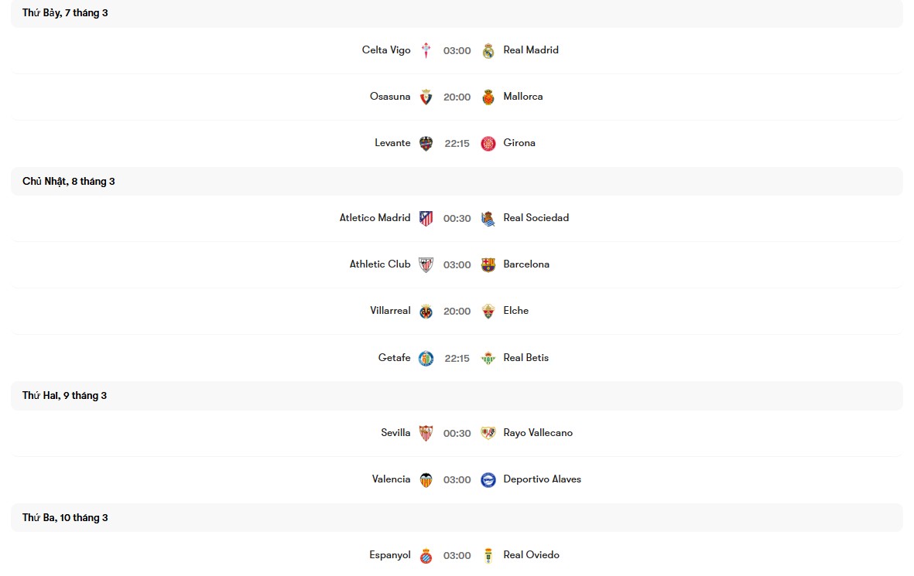Image resolution: width=914 pixels, height=576 pixels.
Task: Click the Real Betis club crest
Action: pyautogui.click(x=488, y=358)
